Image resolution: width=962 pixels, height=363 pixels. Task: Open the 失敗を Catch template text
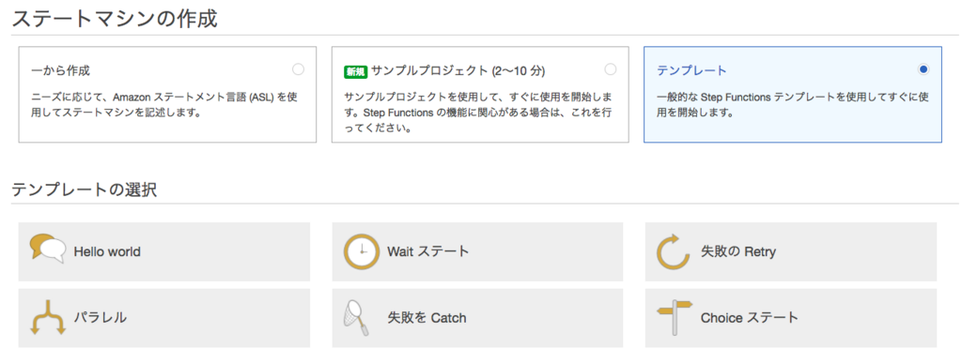[427, 318]
